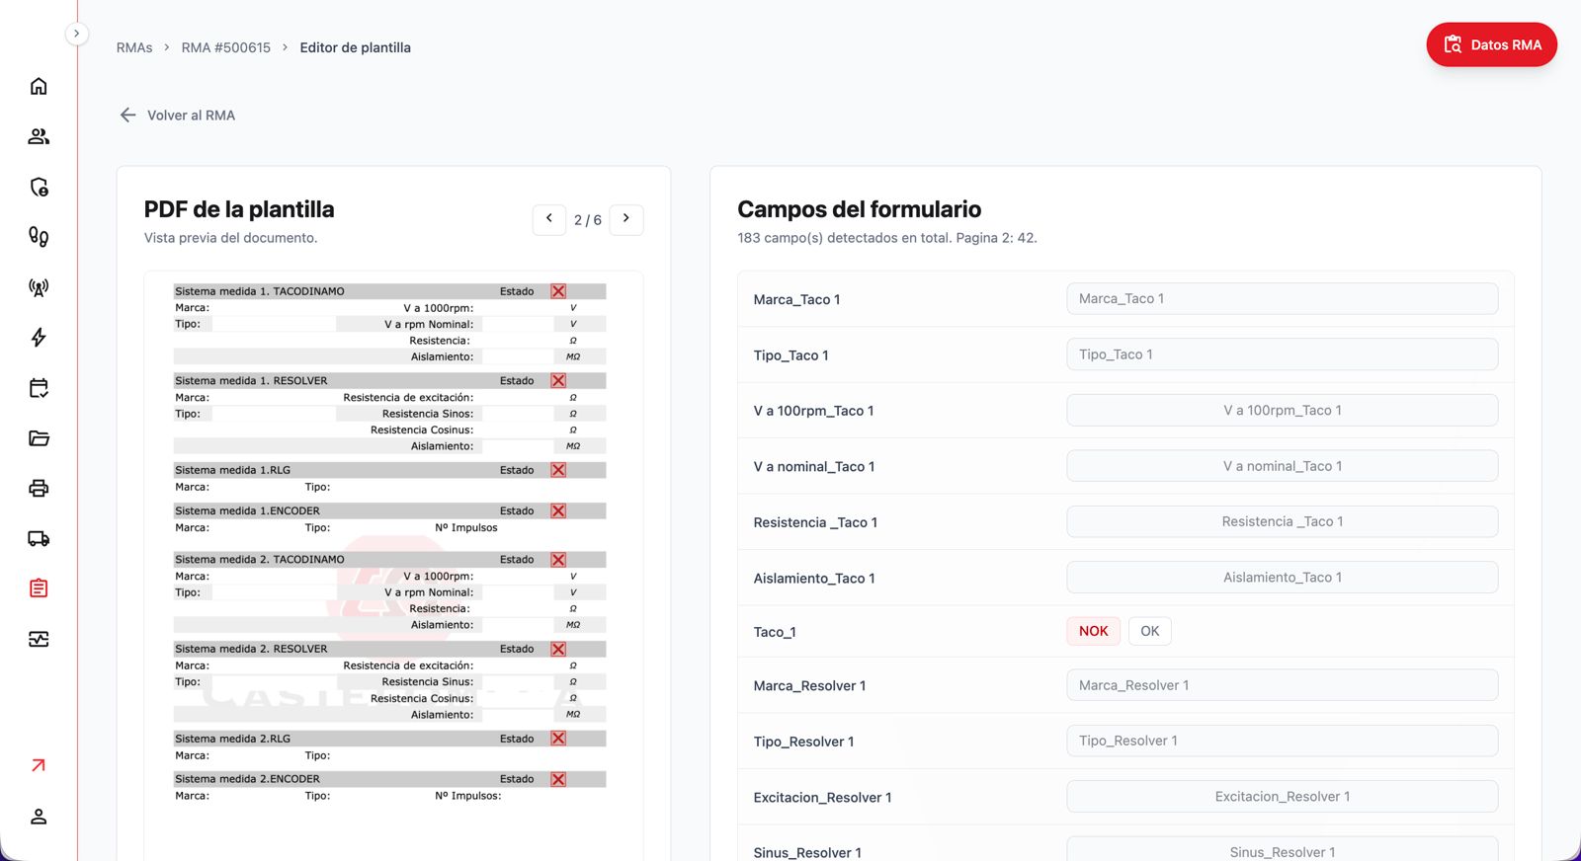
Task: Open the printer icon in sidebar
Action: coord(39,488)
